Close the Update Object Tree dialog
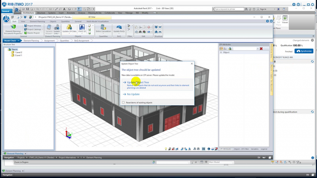Viewport: 317px width, 178px height. (x=192, y=64)
